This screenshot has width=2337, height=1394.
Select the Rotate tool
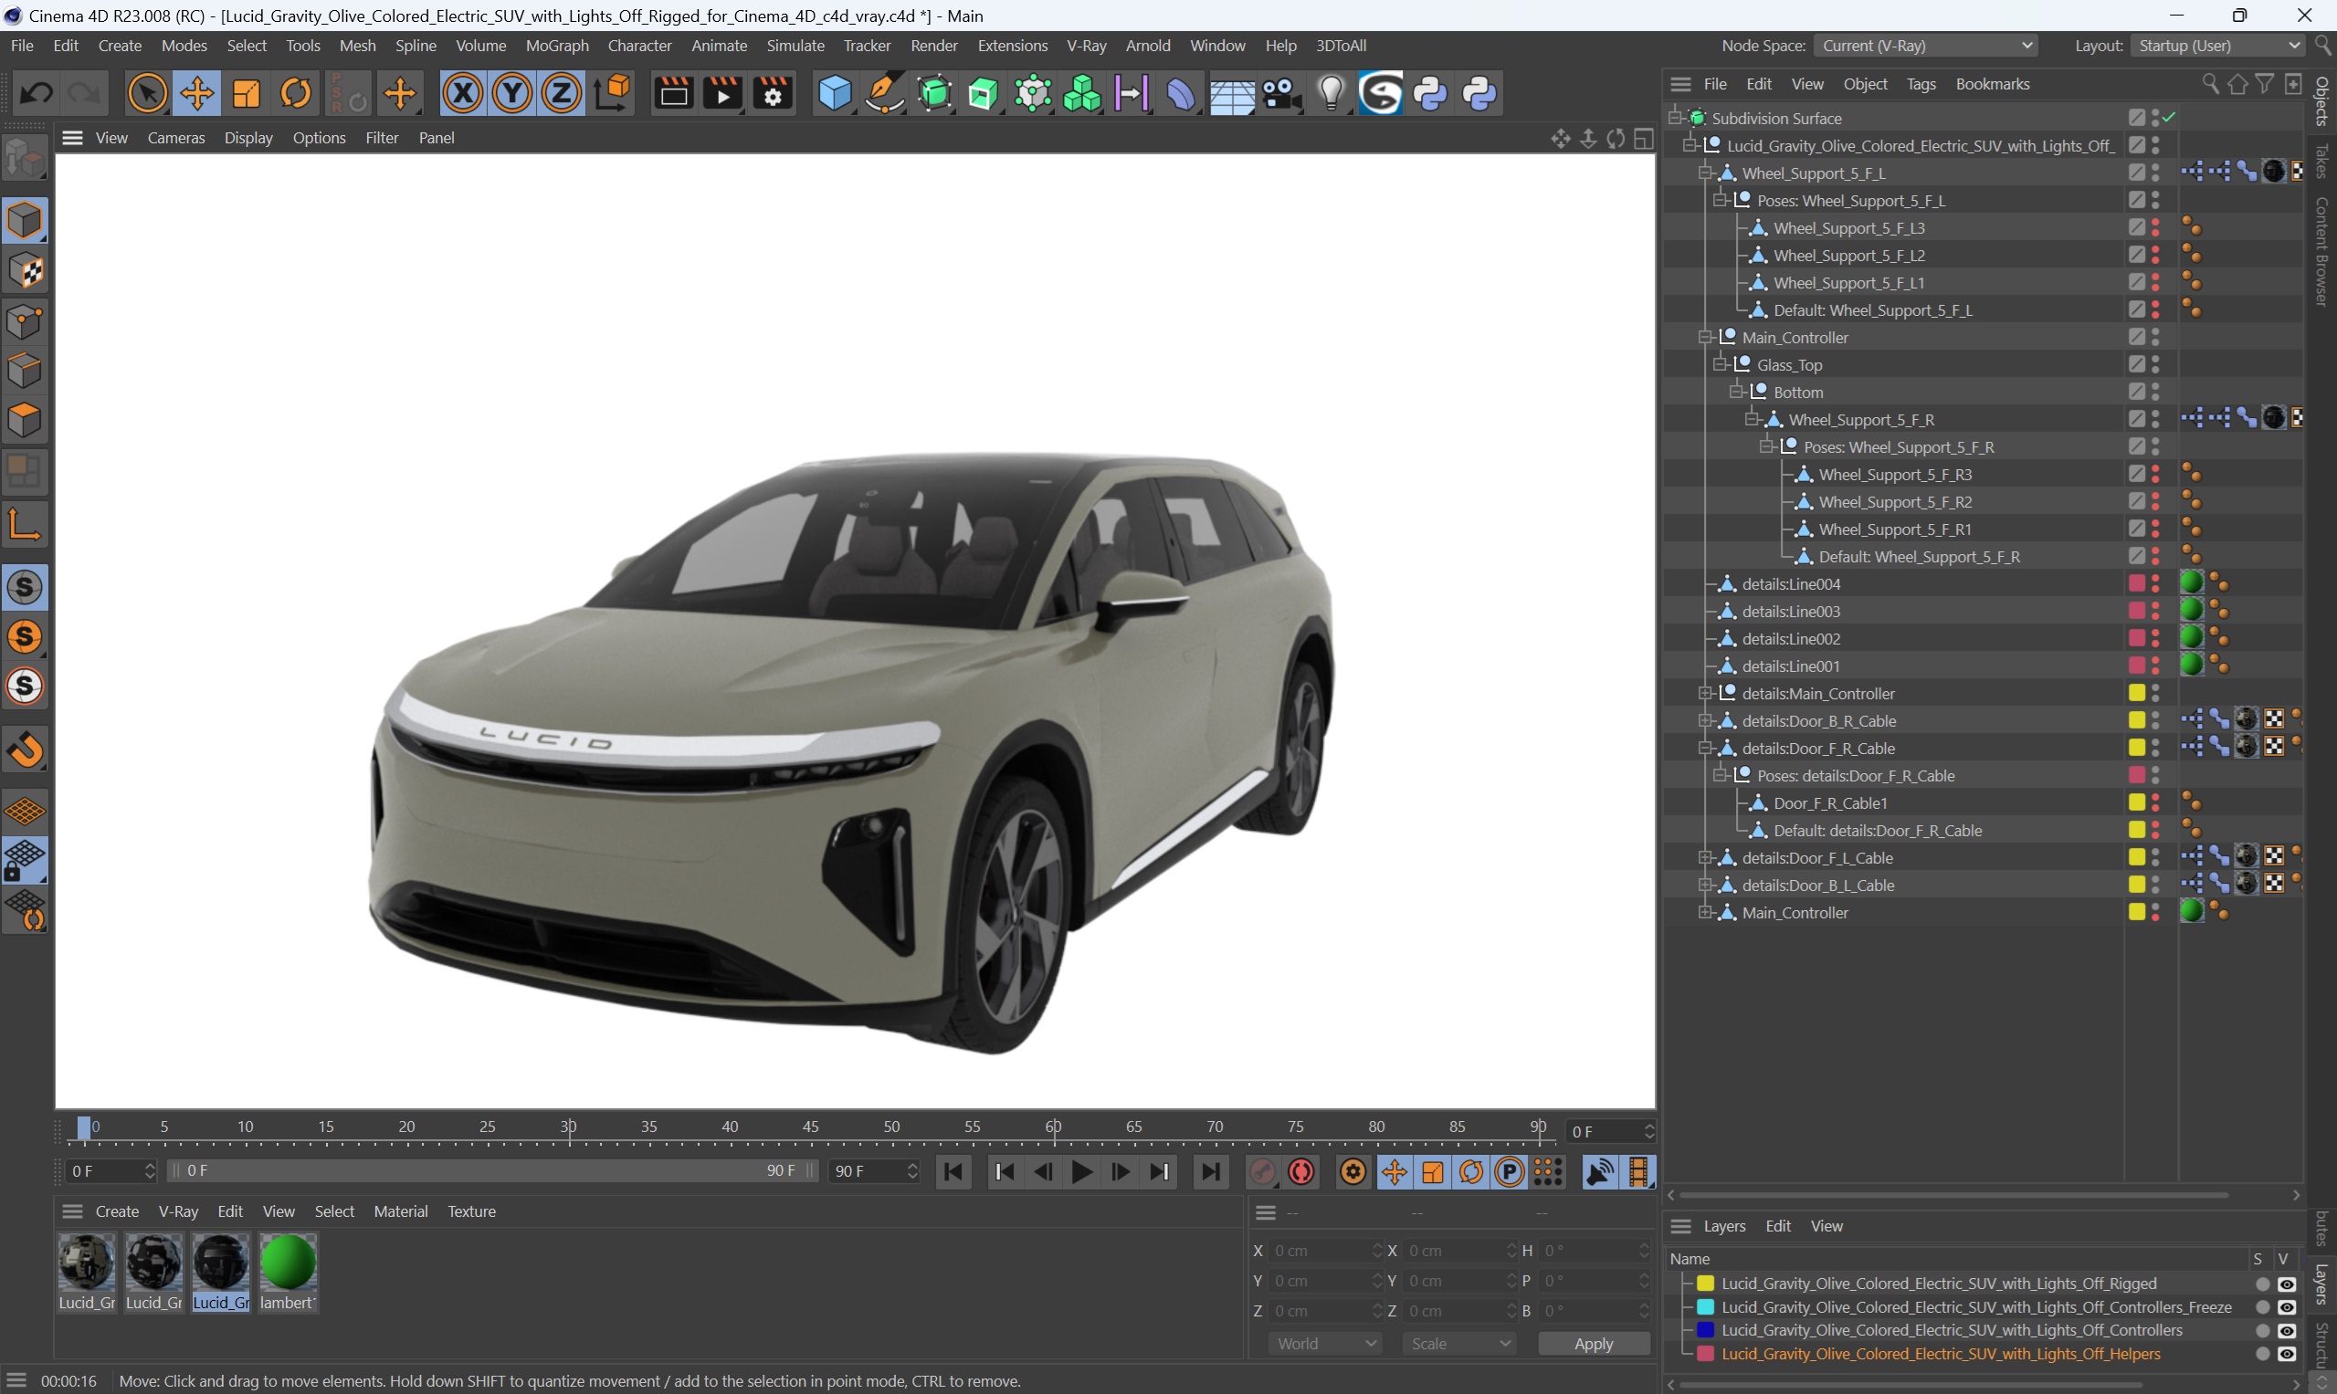coord(296,93)
